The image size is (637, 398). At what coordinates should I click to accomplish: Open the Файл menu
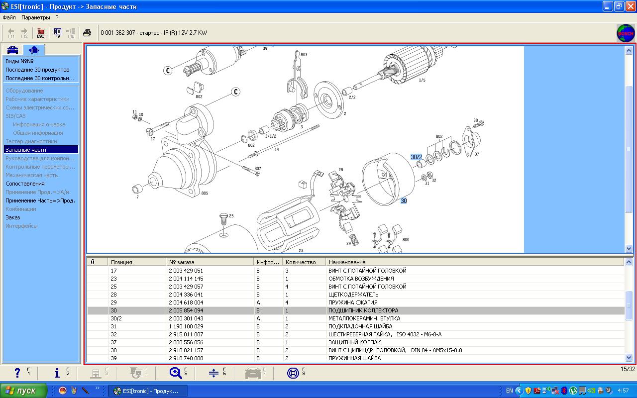click(x=9, y=17)
